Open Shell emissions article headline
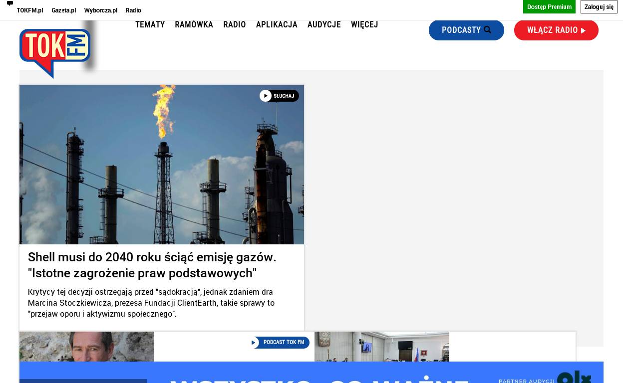623x383 pixels. (152, 265)
